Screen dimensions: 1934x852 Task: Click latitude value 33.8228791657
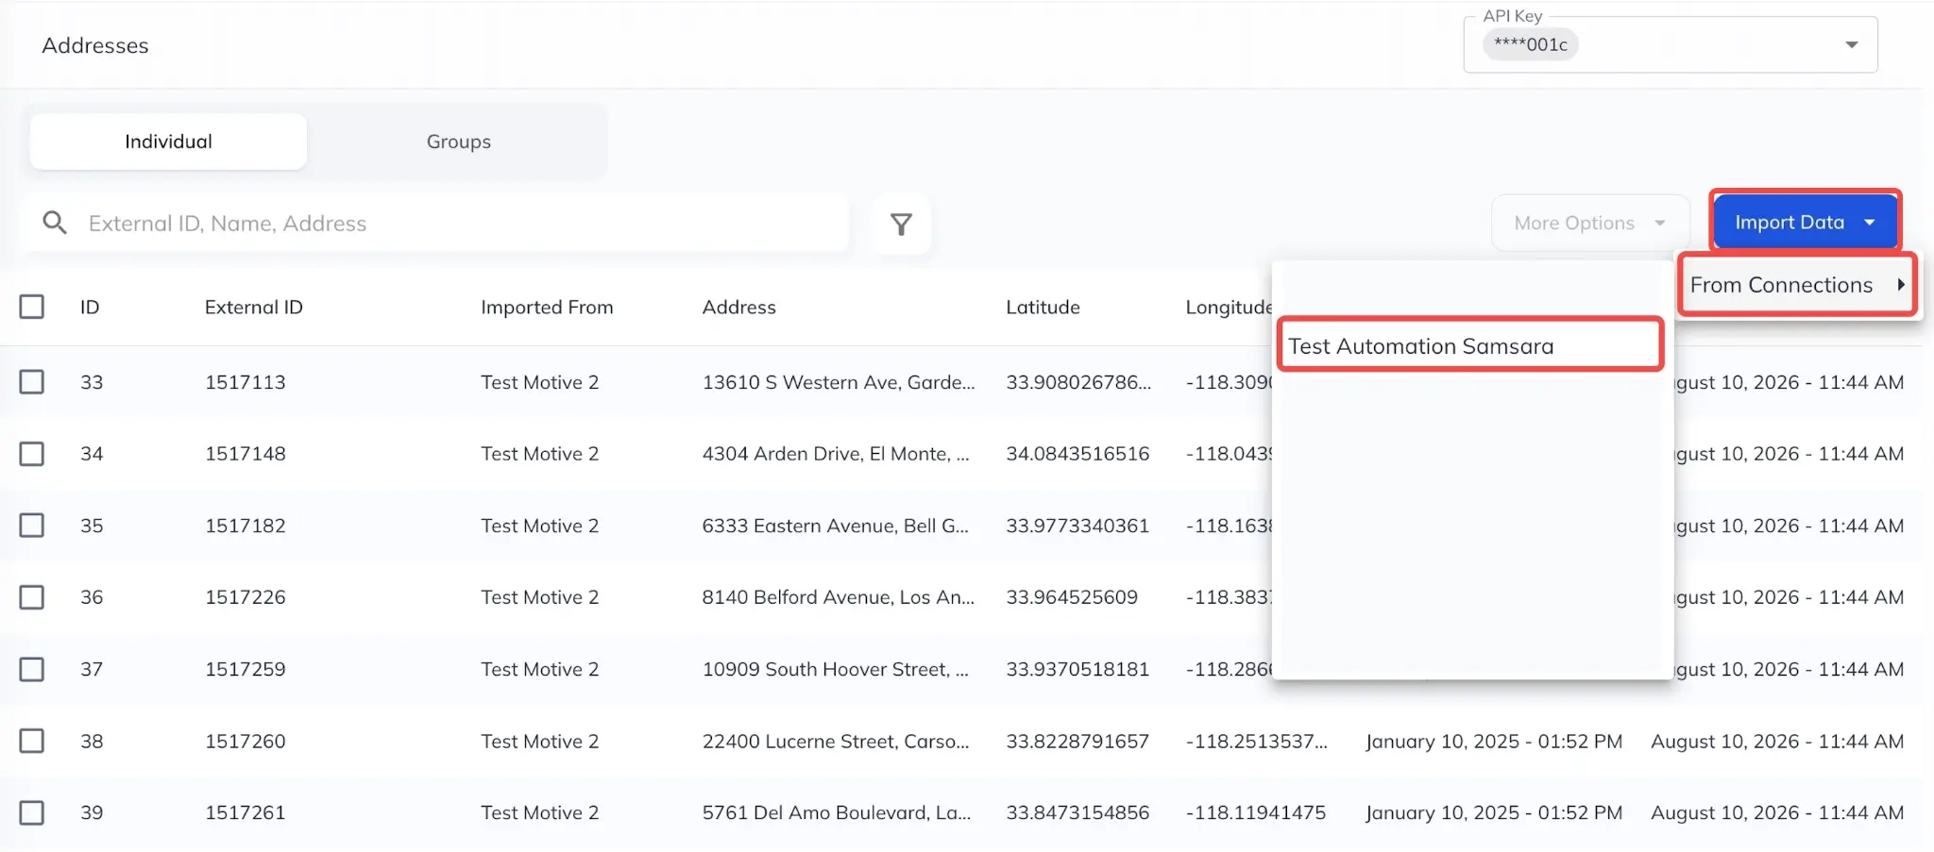(1077, 741)
